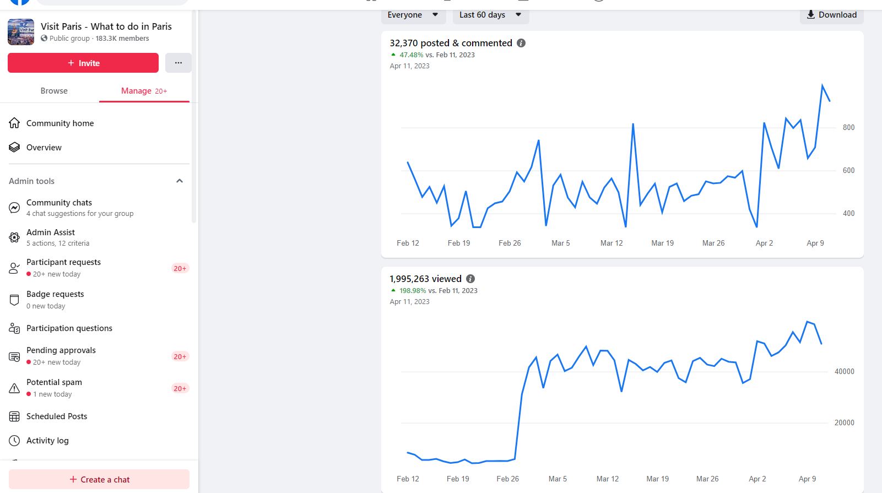
Task: Open Participant requests menu item
Action: [99, 268]
